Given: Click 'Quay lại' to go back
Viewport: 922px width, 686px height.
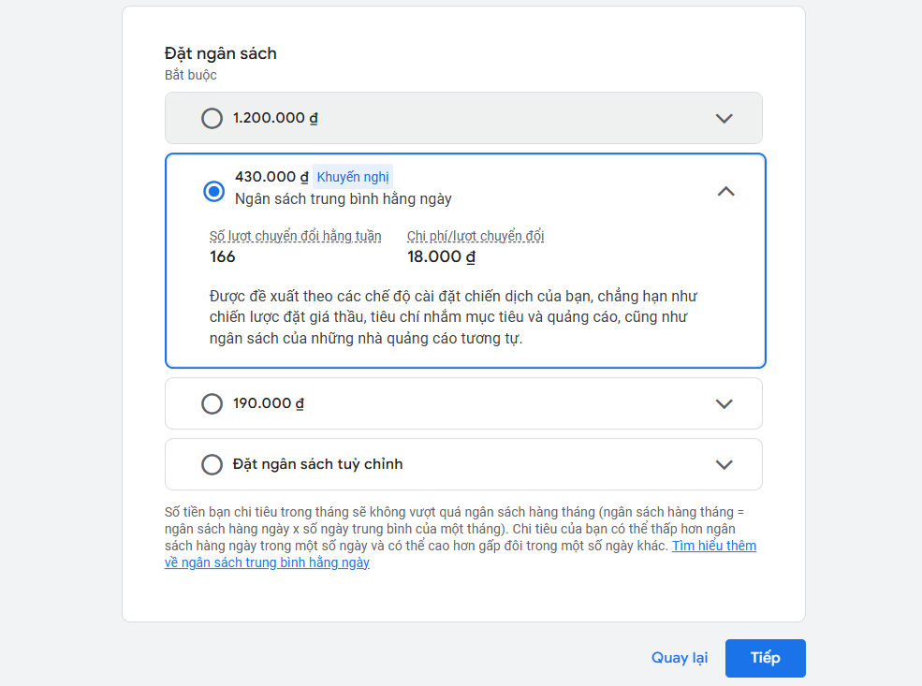Looking at the screenshot, I should point(680,658).
